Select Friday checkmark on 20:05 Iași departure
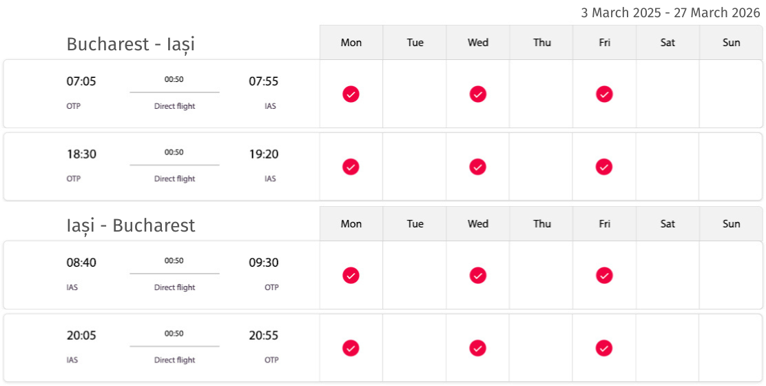The image size is (766, 386). point(604,348)
